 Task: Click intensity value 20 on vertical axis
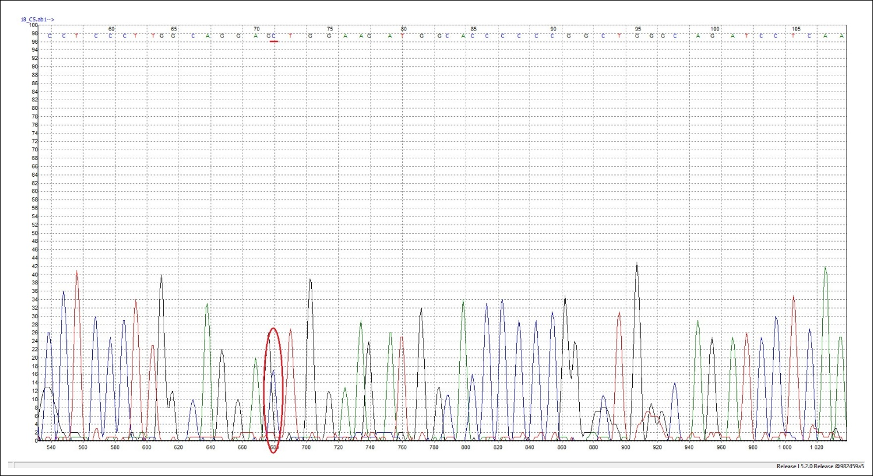(x=34, y=358)
